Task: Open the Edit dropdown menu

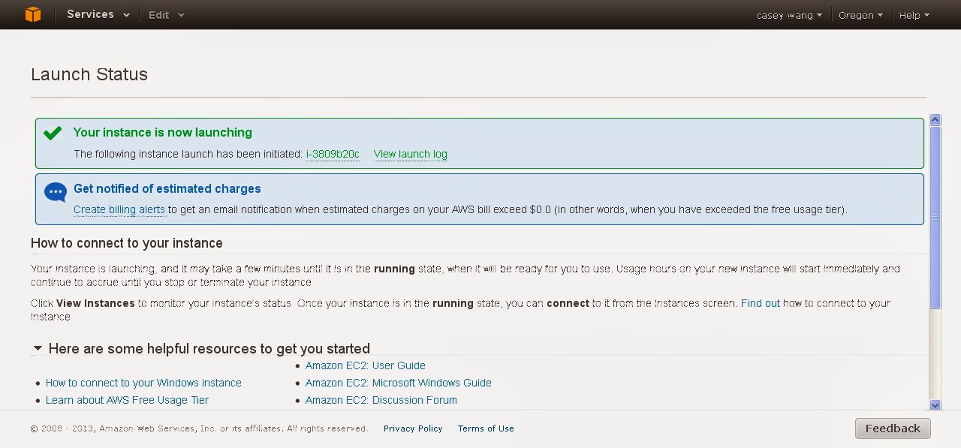Action: 166,15
